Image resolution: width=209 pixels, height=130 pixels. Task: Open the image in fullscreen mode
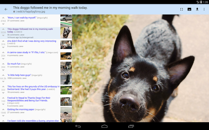point(181,9)
